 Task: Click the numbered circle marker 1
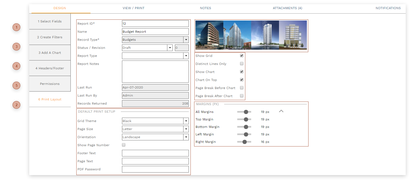(16, 27)
